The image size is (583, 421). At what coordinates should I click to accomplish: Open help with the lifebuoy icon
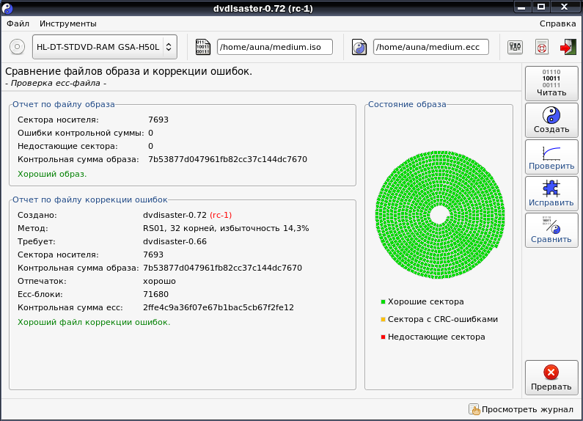(542, 47)
